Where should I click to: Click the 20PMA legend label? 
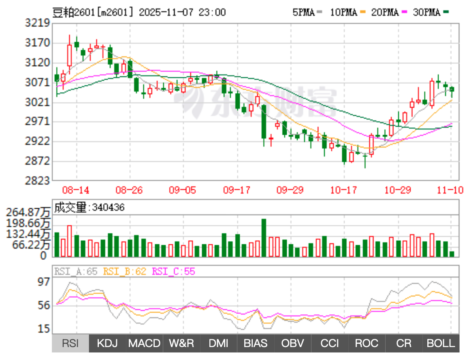click(385, 13)
